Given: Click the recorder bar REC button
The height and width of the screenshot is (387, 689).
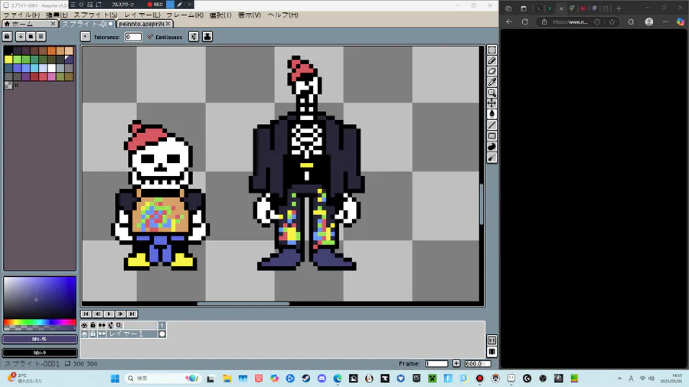Looking at the screenshot, I should (x=155, y=5).
